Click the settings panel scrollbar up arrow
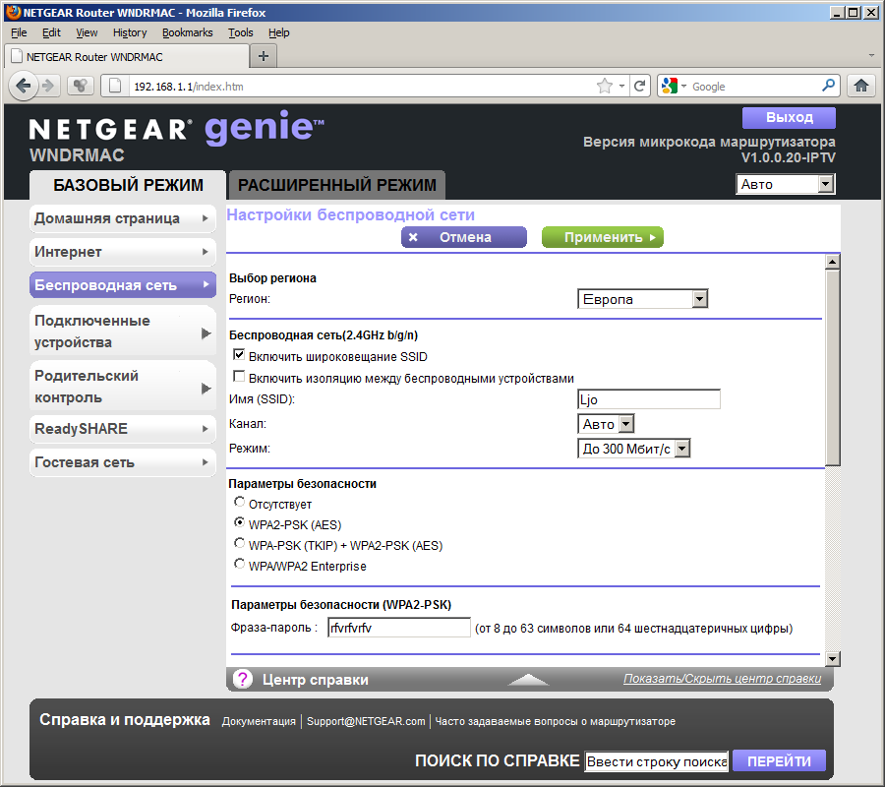885x787 pixels. click(x=832, y=262)
